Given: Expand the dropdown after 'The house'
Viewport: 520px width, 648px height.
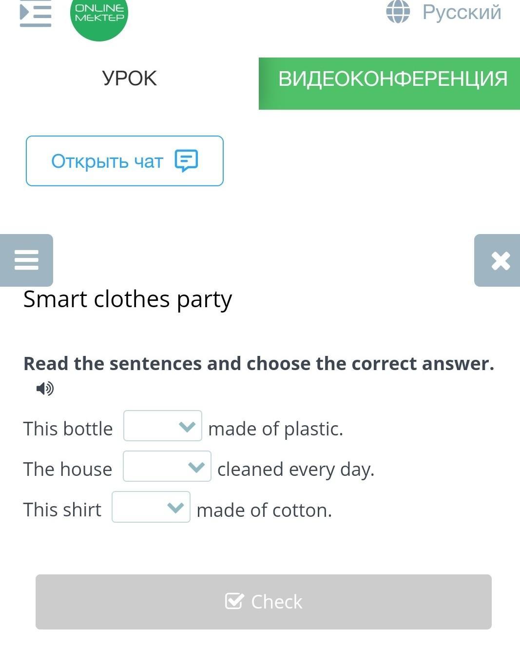Looking at the screenshot, I should (167, 466).
